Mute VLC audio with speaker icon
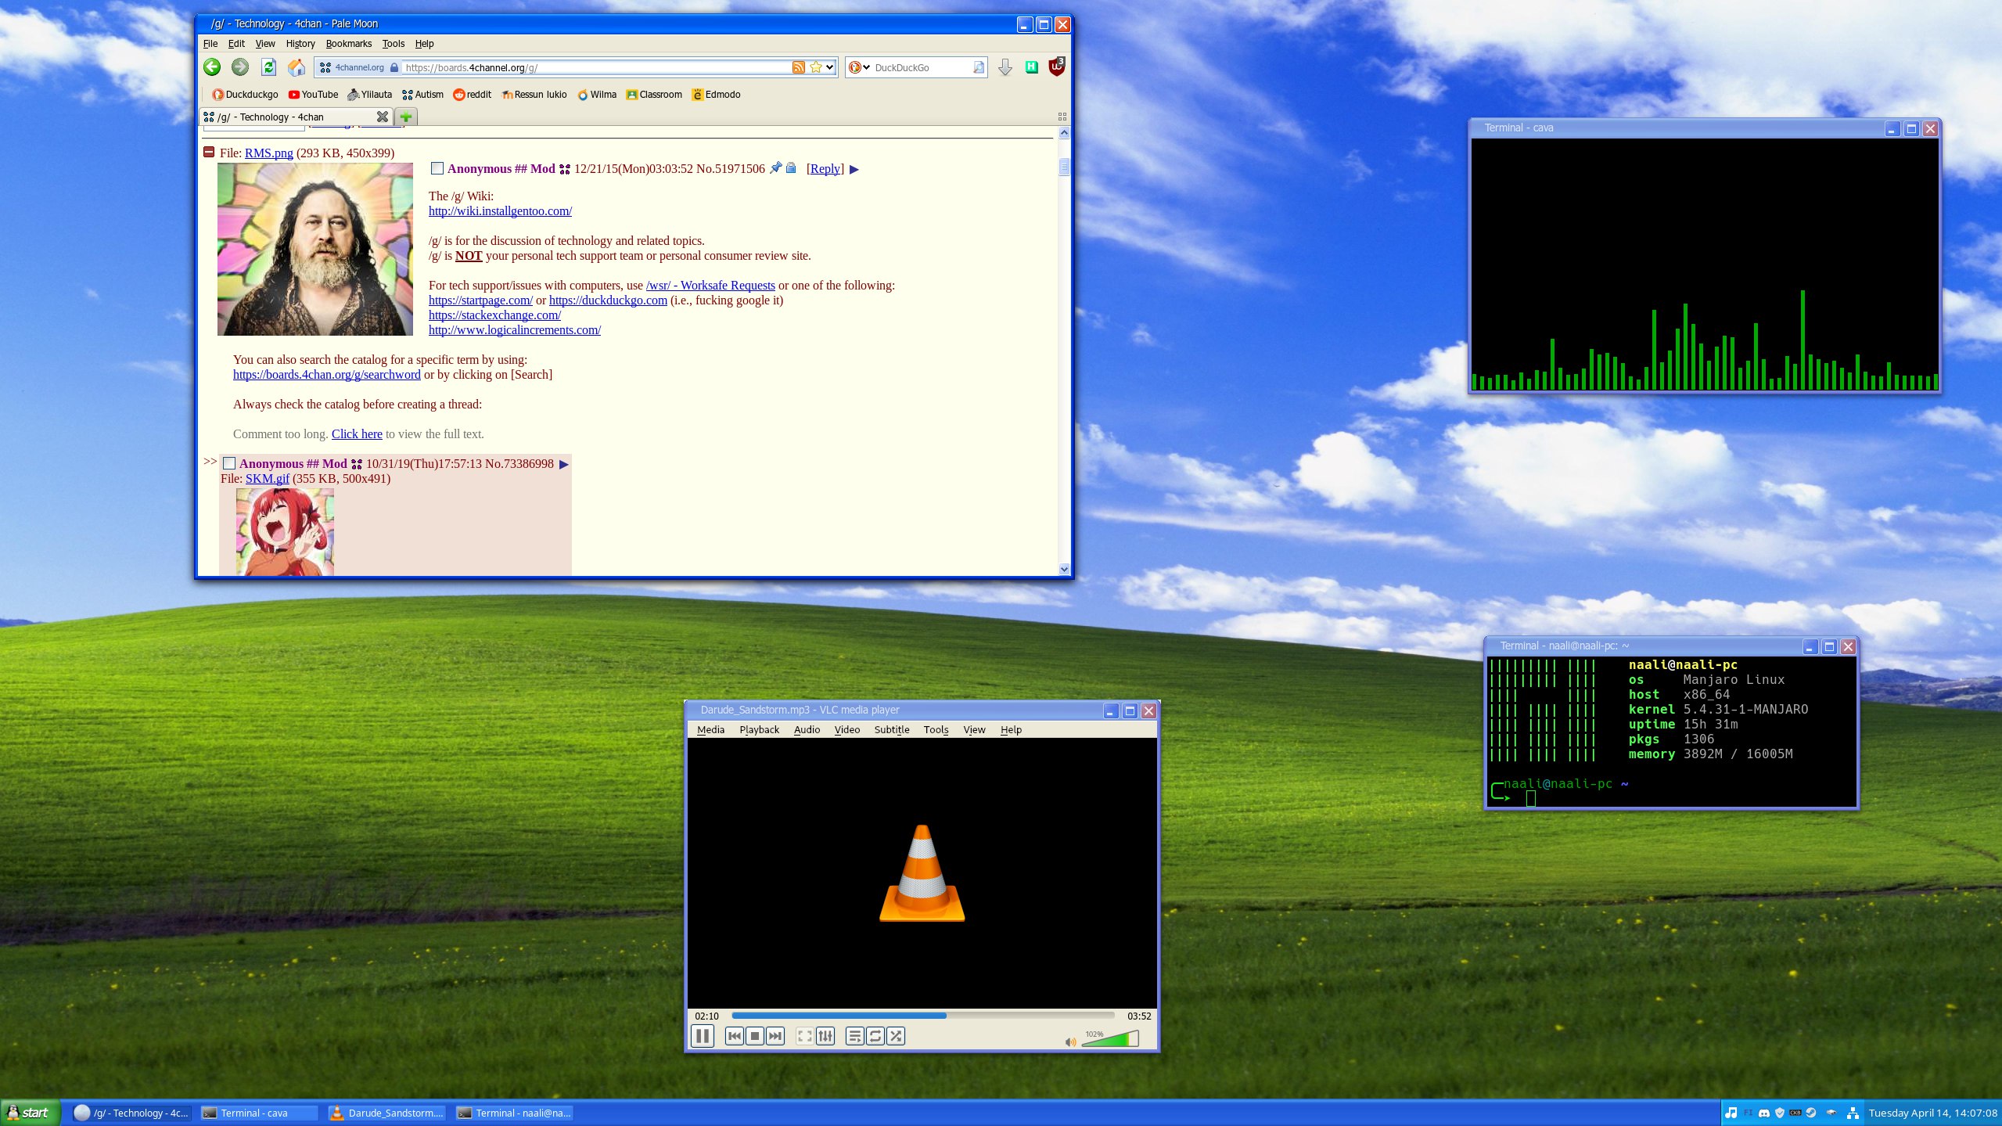This screenshot has width=2002, height=1126. tap(1070, 1041)
